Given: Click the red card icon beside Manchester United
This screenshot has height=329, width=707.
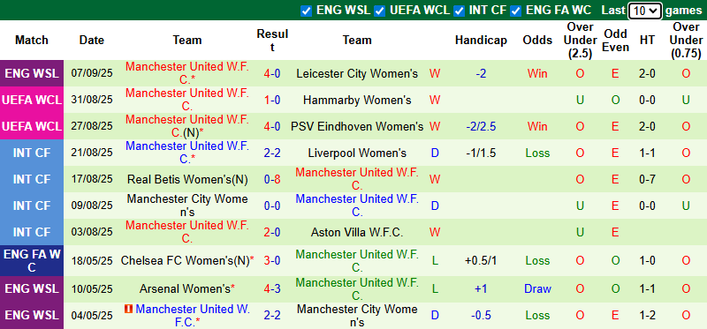Looking at the screenshot, I should 129,310.
